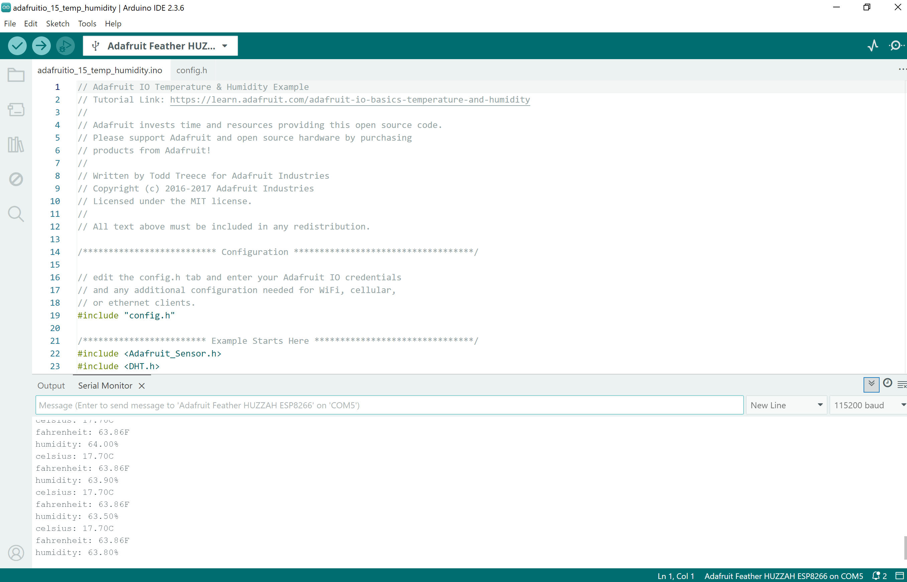Image resolution: width=907 pixels, height=582 pixels.
Task: Click the Verify sketch checkmark button
Action: (17, 46)
